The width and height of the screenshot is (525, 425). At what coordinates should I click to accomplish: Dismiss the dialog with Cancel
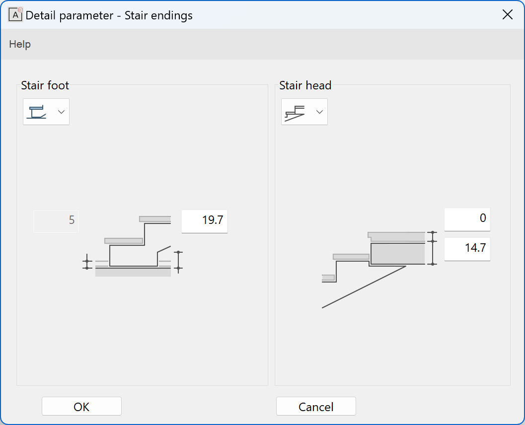(x=316, y=406)
